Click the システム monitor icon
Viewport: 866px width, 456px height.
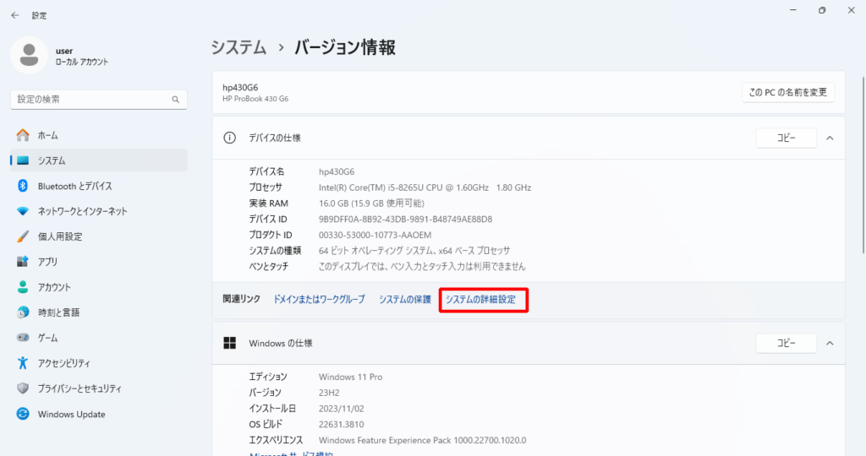23,160
